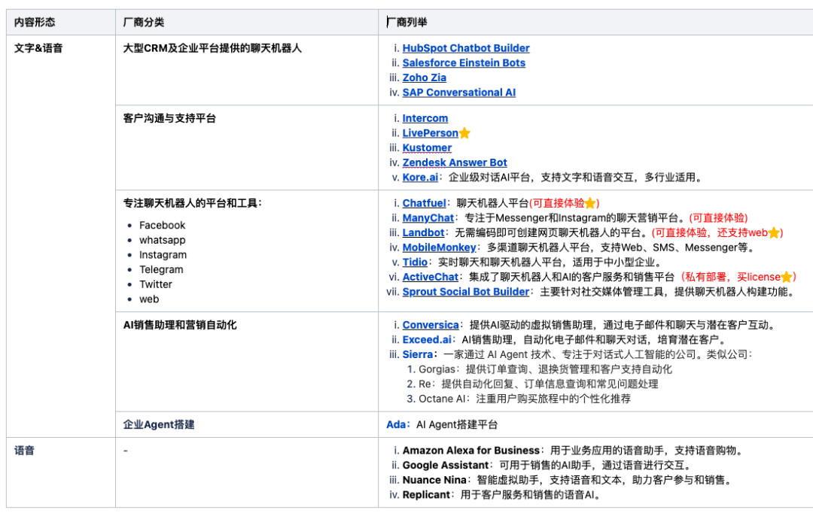This screenshot has width=813, height=516.
Task: Click the star icon in the ActiveChat row
Action: point(787,277)
